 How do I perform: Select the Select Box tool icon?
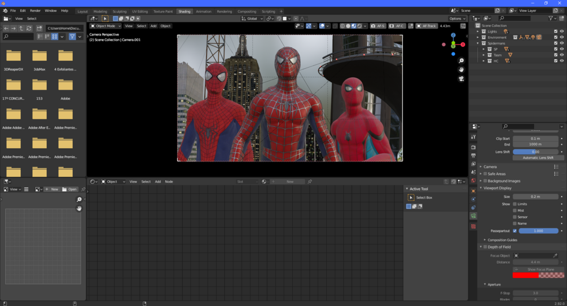(x=411, y=198)
